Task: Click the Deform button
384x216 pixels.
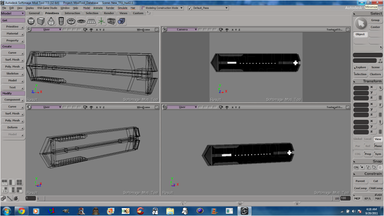Action: pyautogui.click(x=12, y=127)
